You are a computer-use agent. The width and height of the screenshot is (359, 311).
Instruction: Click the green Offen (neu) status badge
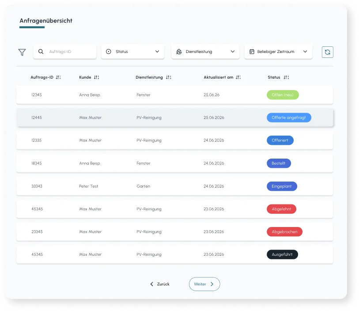click(x=283, y=95)
